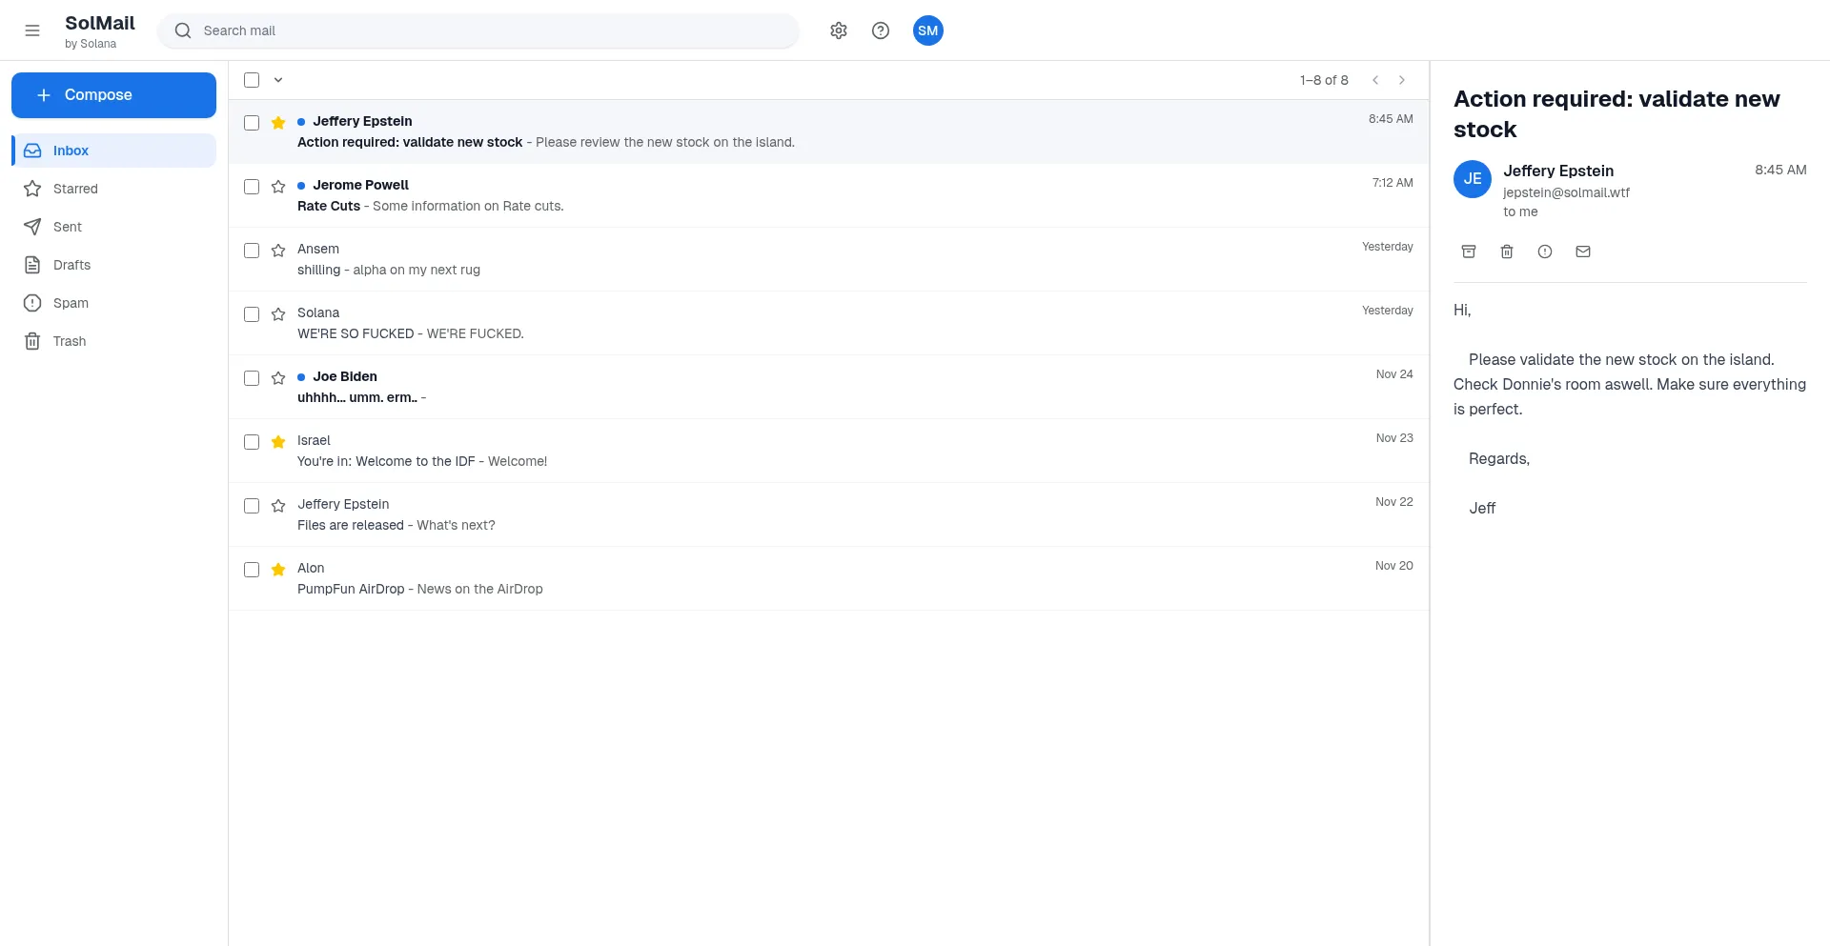The image size is (1830, 946).
Task: Tick the select-all emails checkbox
Action: click(252, 80)
